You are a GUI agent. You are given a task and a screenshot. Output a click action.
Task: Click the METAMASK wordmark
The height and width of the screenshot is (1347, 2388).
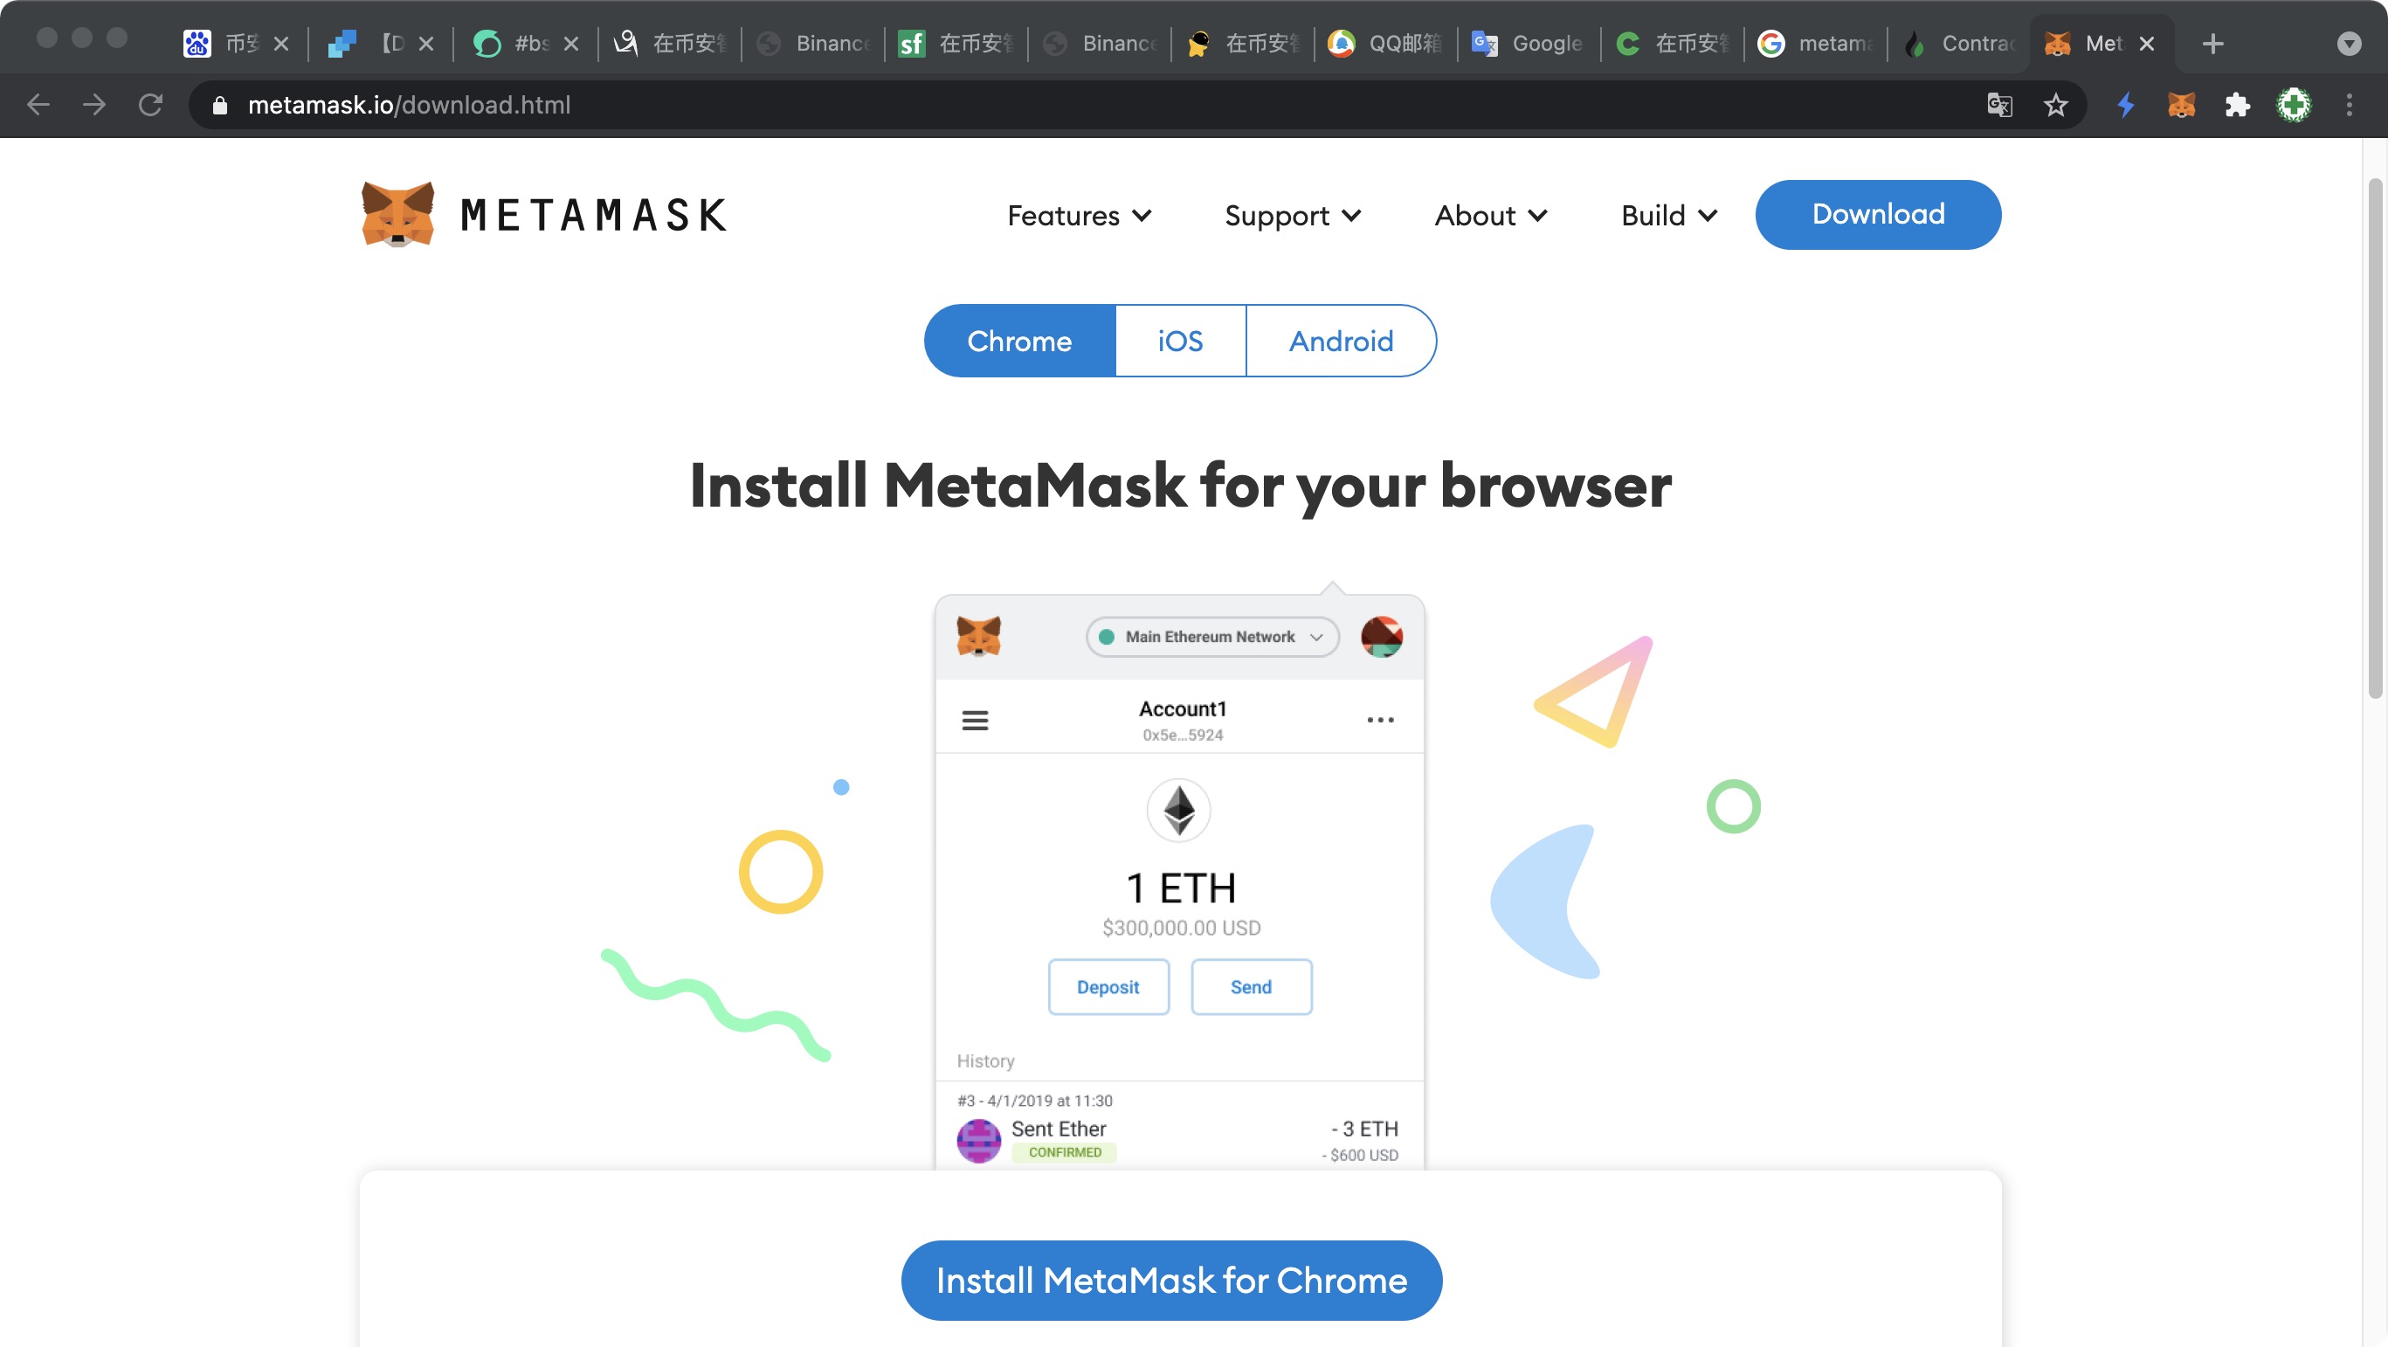(594, 215)
